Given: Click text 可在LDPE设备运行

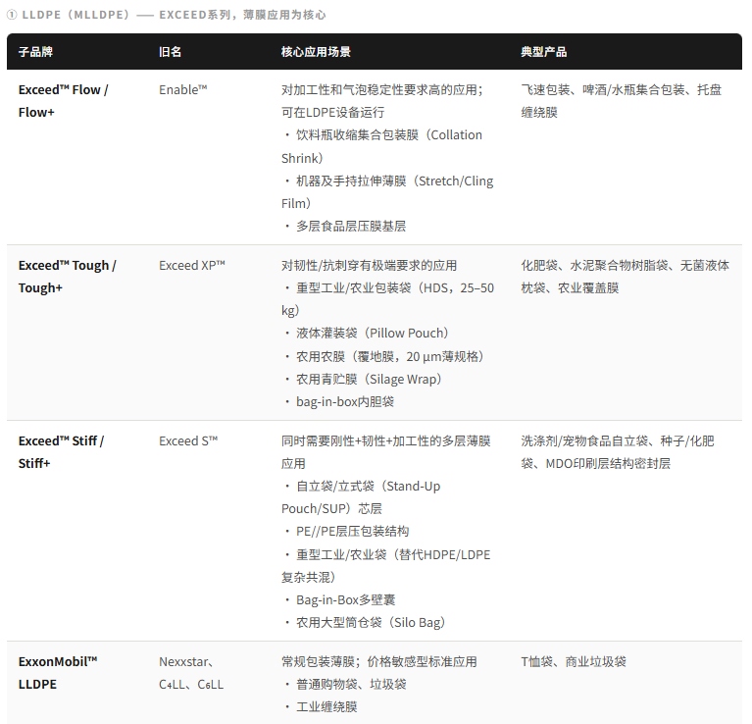Looking at the screenshot, I should click(x=332, y=112).
